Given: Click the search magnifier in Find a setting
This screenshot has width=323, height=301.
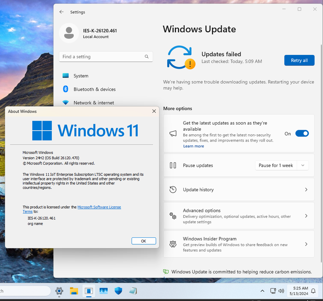Looking at the screenshot, I should 147,56.
